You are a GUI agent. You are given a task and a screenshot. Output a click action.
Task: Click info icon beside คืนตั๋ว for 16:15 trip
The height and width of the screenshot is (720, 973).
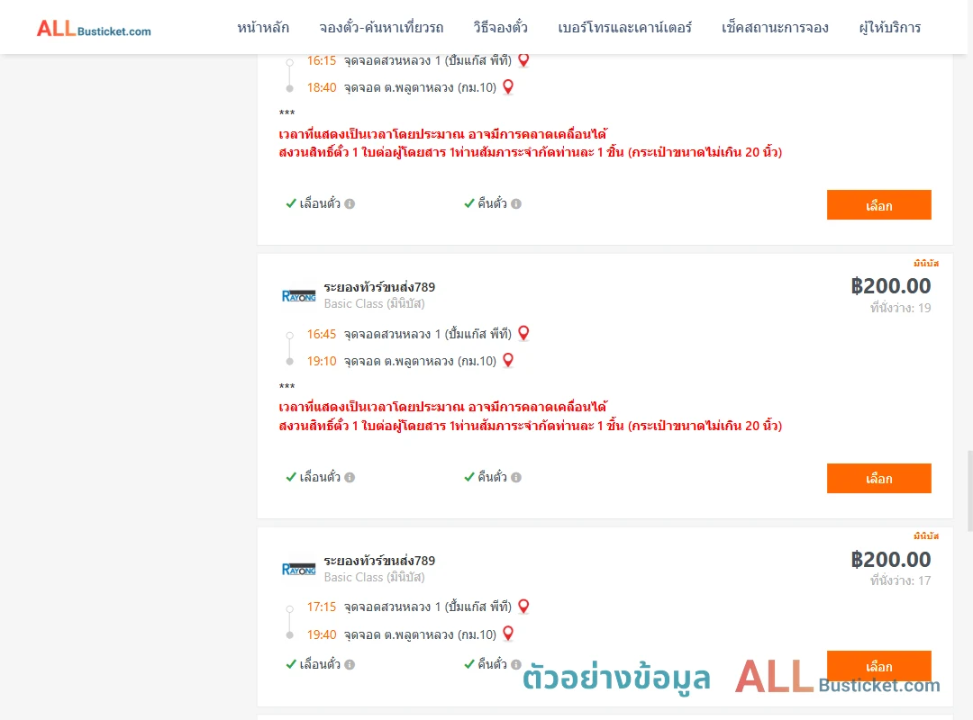click(x=516, y=203)
